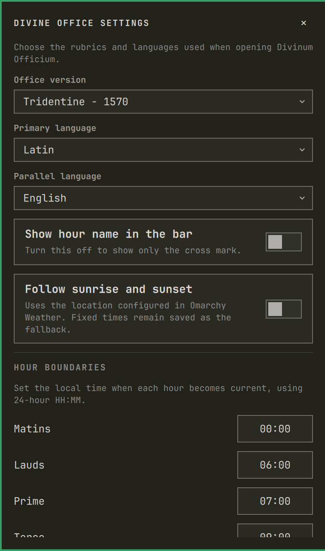This screenshot has height=551, width=325.
Task: Edit the Prime time field
Action: 275,501
